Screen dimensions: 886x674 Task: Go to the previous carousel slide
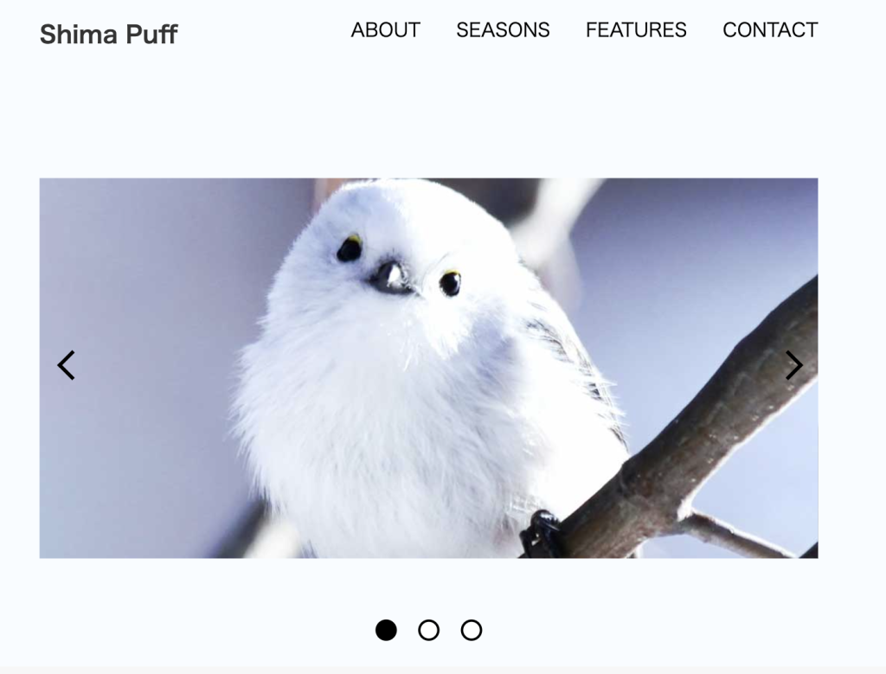pos(66,365)
